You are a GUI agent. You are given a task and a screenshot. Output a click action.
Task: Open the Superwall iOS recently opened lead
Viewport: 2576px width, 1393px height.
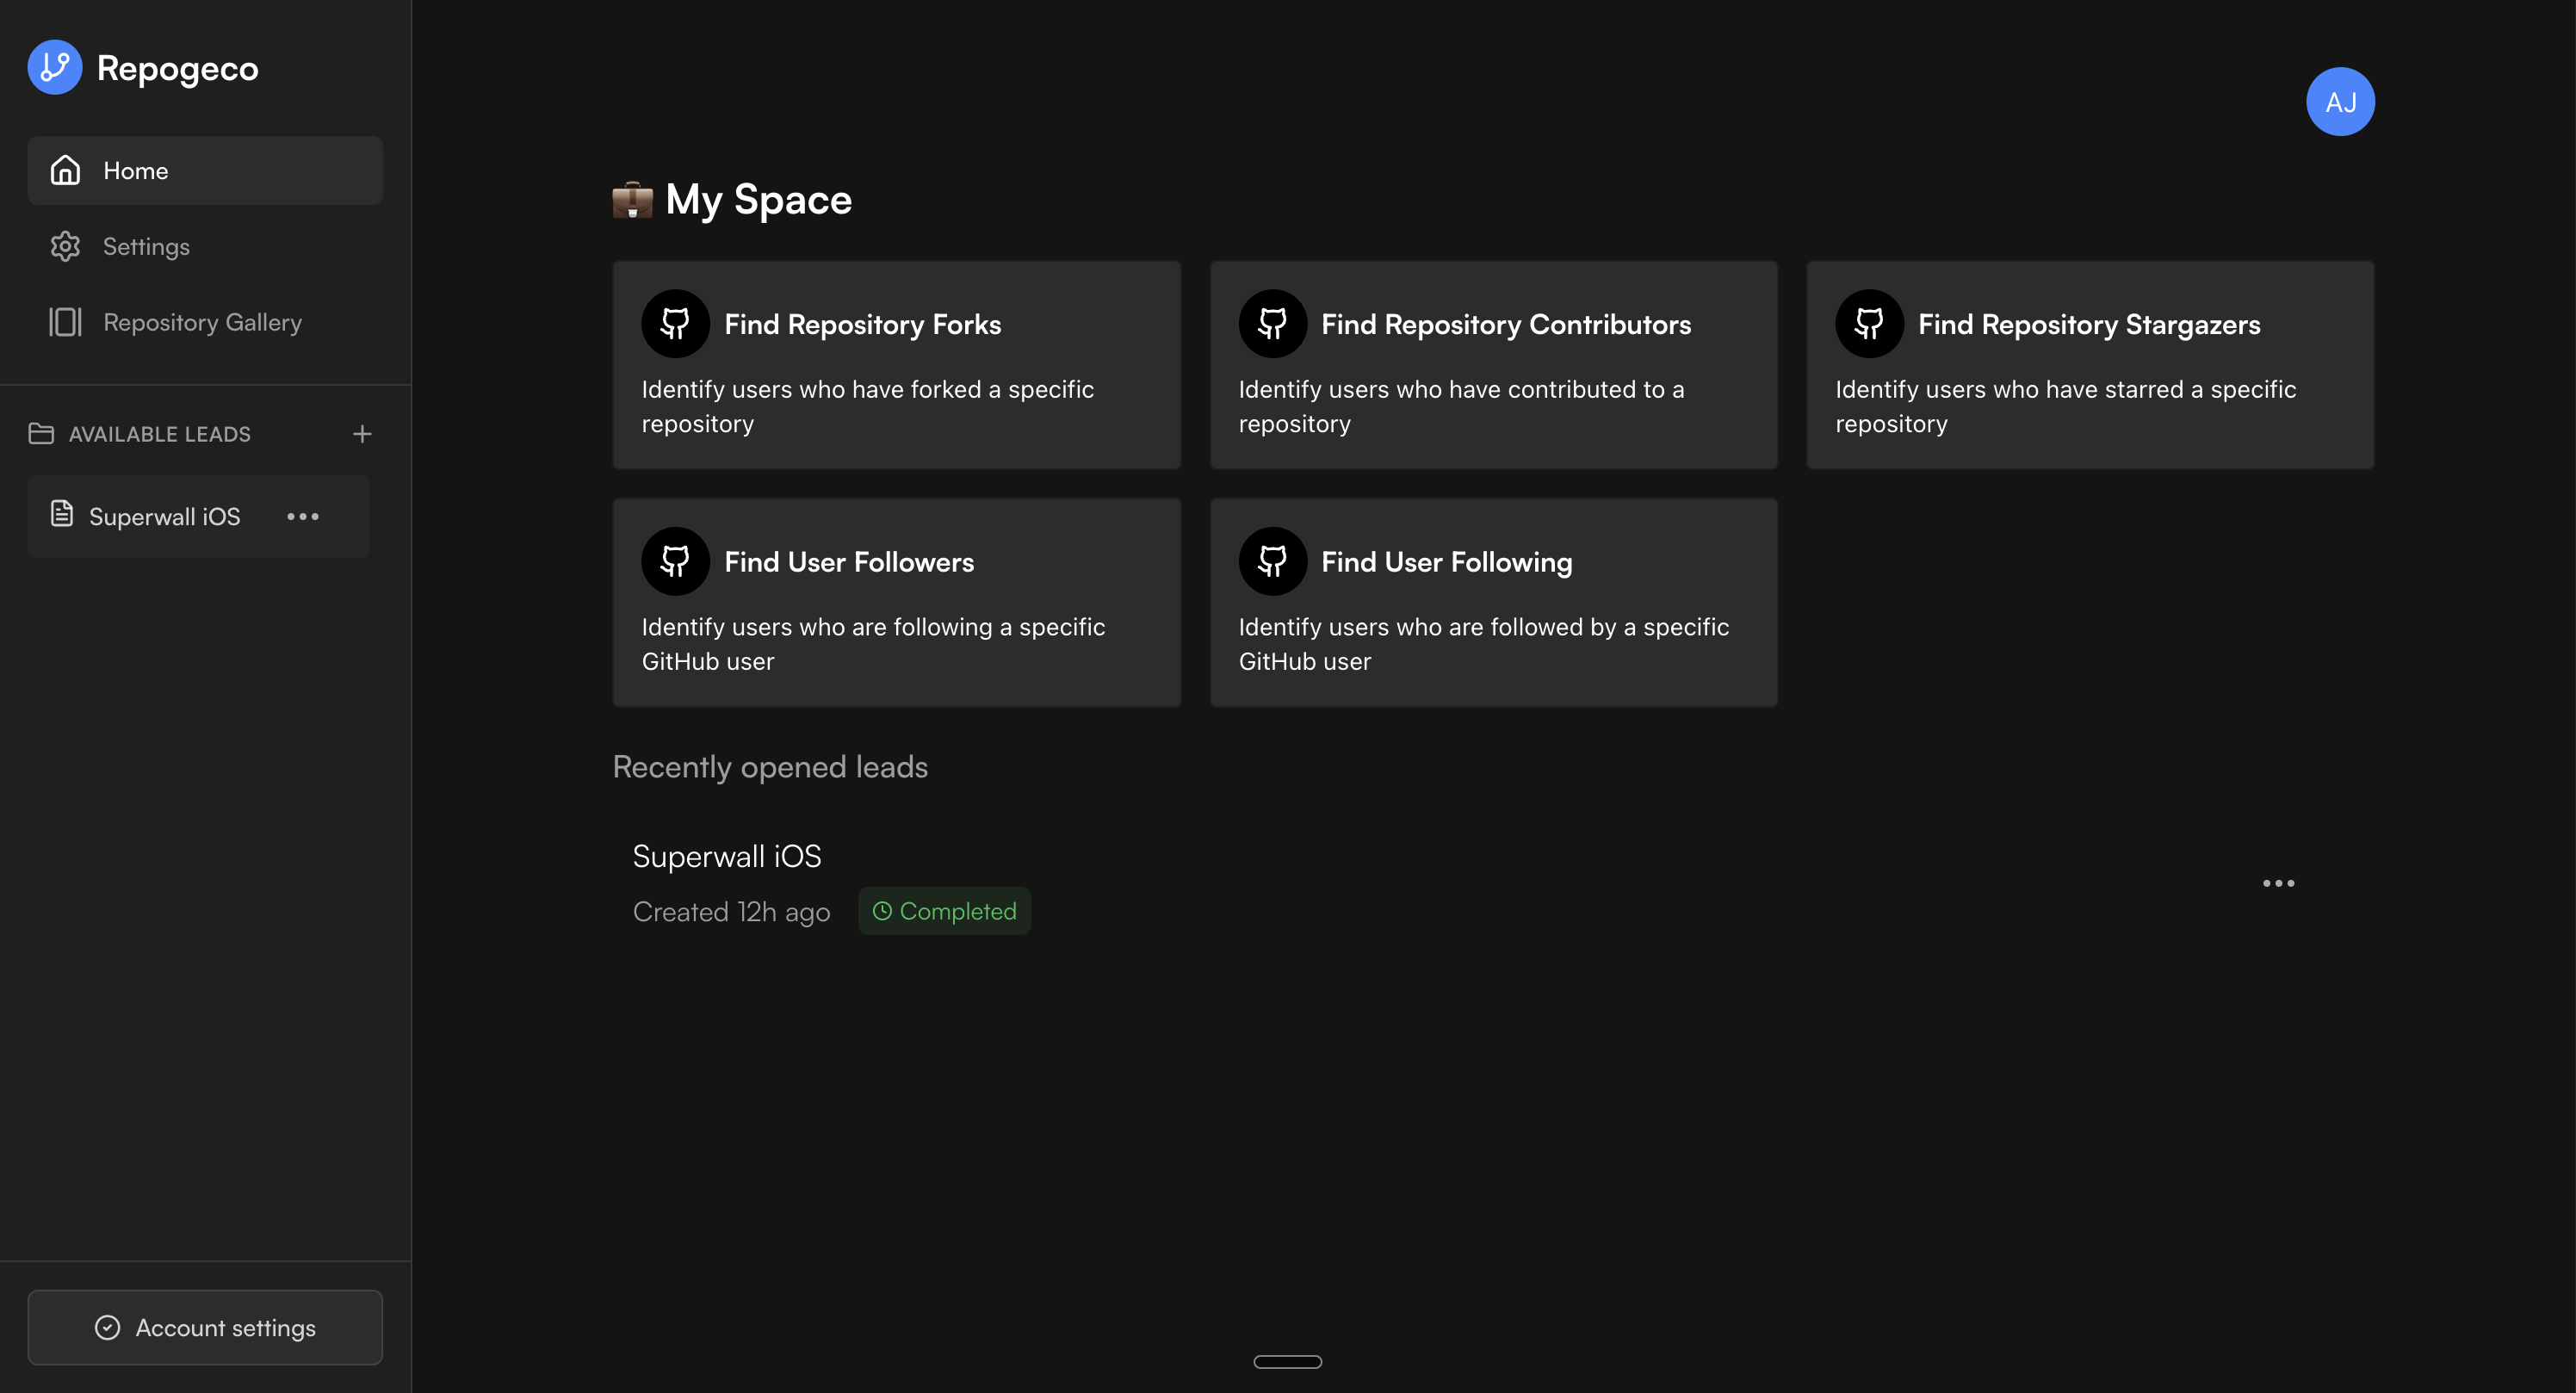pos(727,855)
